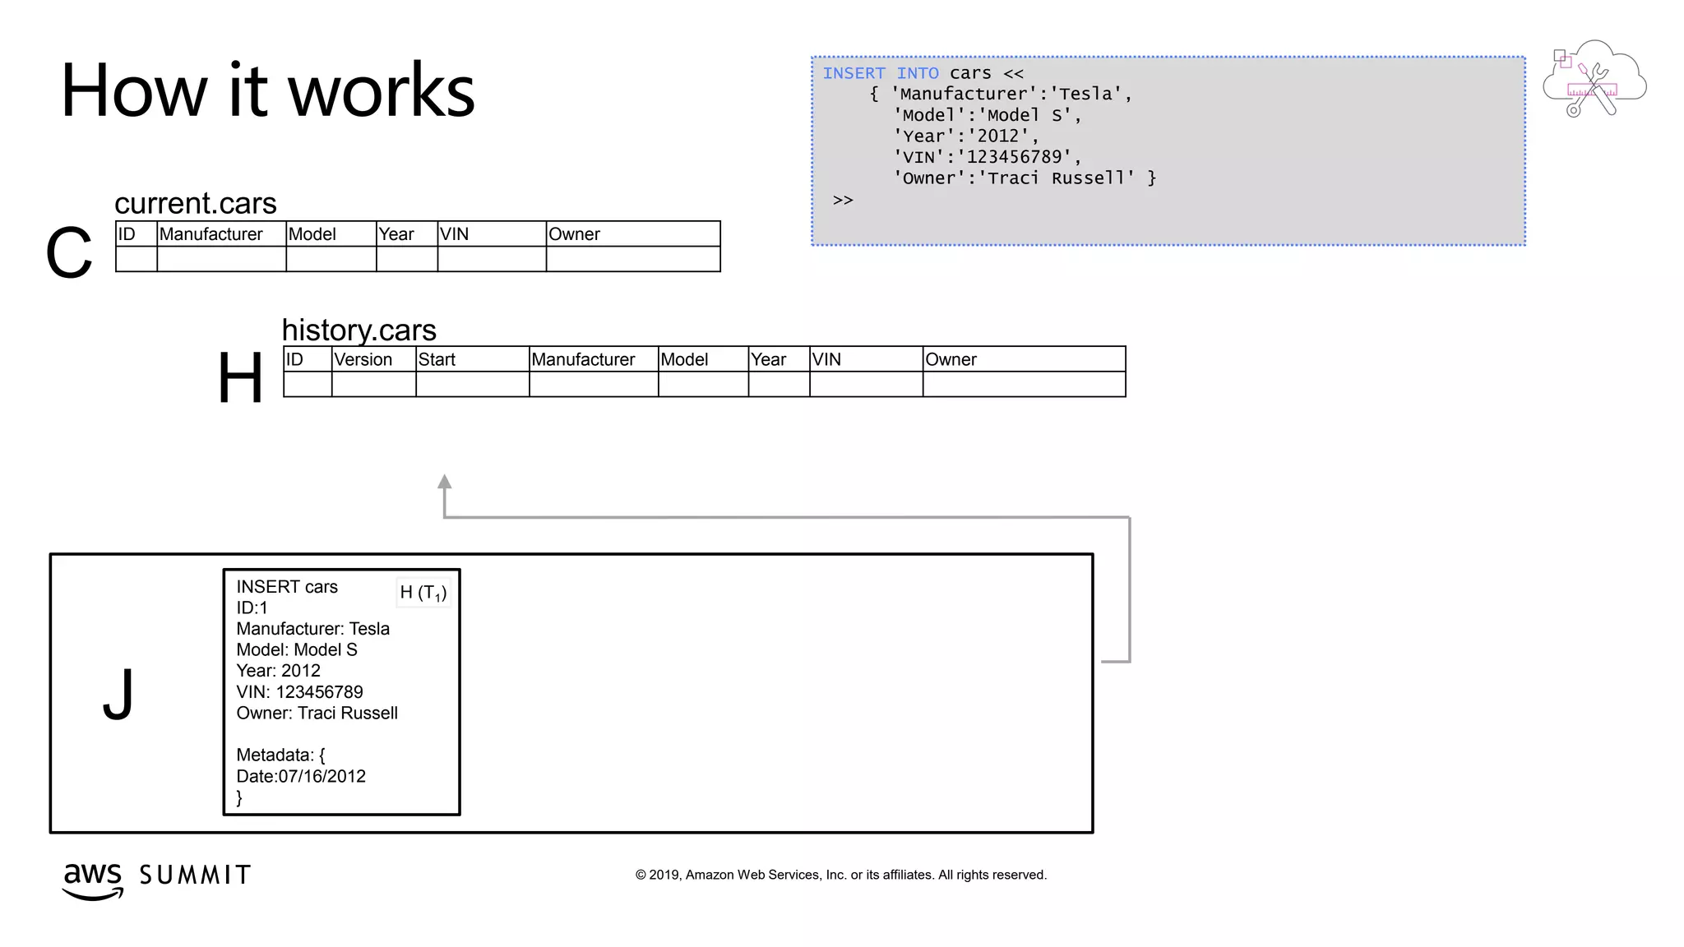This screenshot has height=947, width=1684.
Task: Click Start header in history.cars table
Action: coord(437,359)
